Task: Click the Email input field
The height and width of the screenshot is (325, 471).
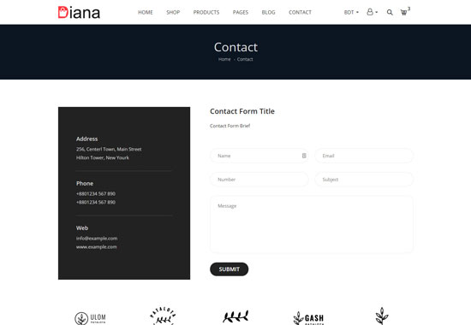Action: [x=364, y=156]
